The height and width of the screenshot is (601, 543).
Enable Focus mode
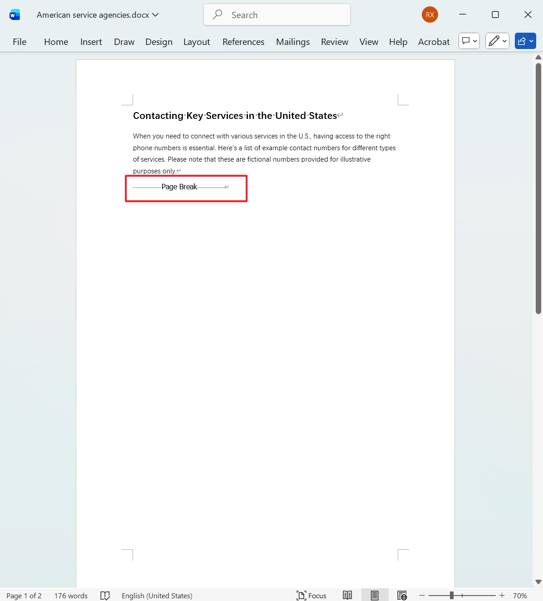[311, 595]
